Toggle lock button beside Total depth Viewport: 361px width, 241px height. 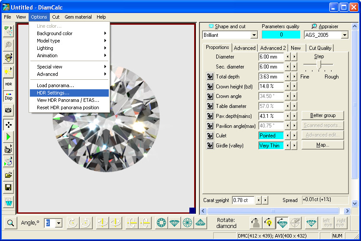(210, 77)
